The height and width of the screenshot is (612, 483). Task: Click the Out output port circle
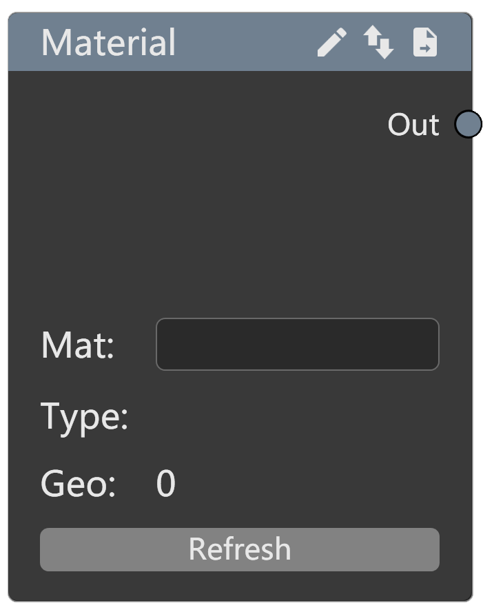469,125
